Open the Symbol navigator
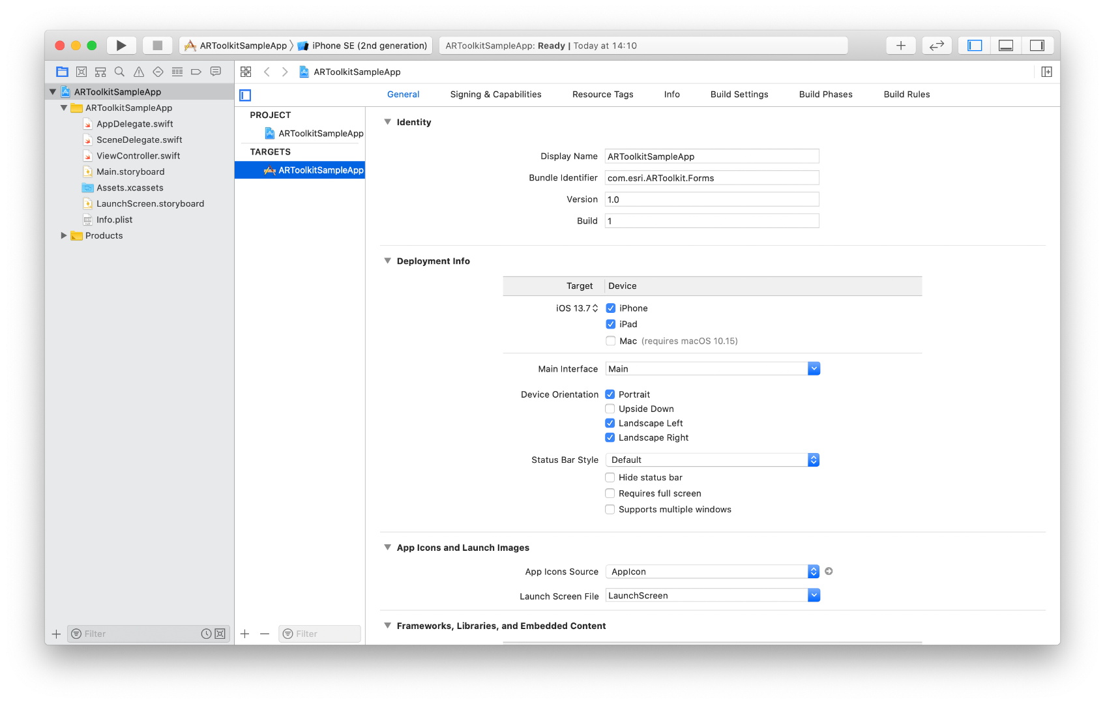Viewport: 1105px width, 704px height. 100,72
